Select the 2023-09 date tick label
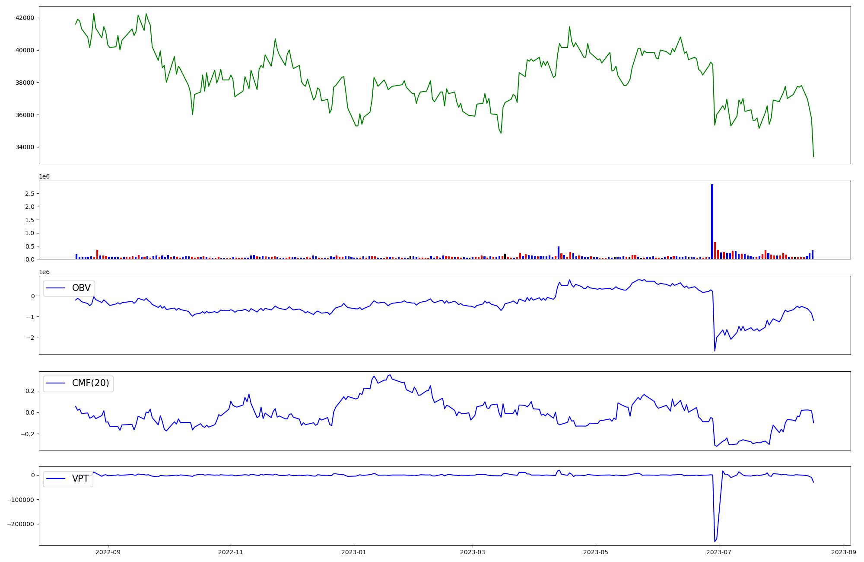This screenshot has width=864, height=562. pyautogui.click(x=844, y=552)
